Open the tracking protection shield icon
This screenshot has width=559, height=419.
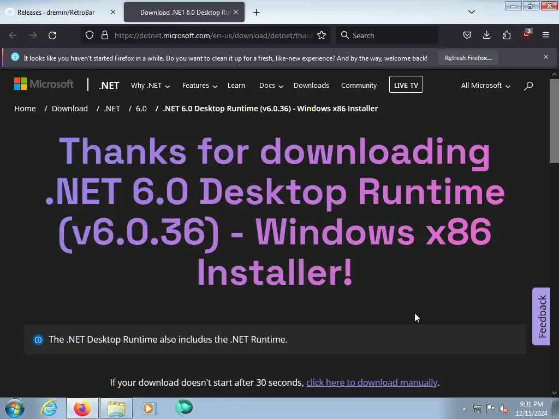[x=90, y=35]
